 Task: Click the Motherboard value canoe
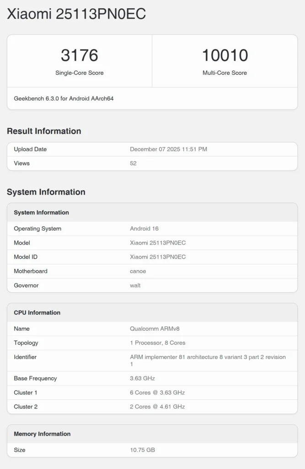pos(138,271)
